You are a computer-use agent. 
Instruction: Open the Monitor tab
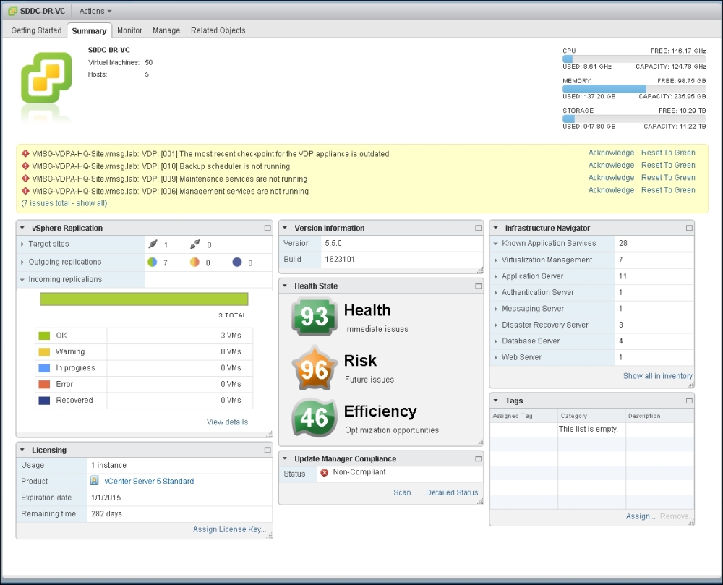(129, 30)
